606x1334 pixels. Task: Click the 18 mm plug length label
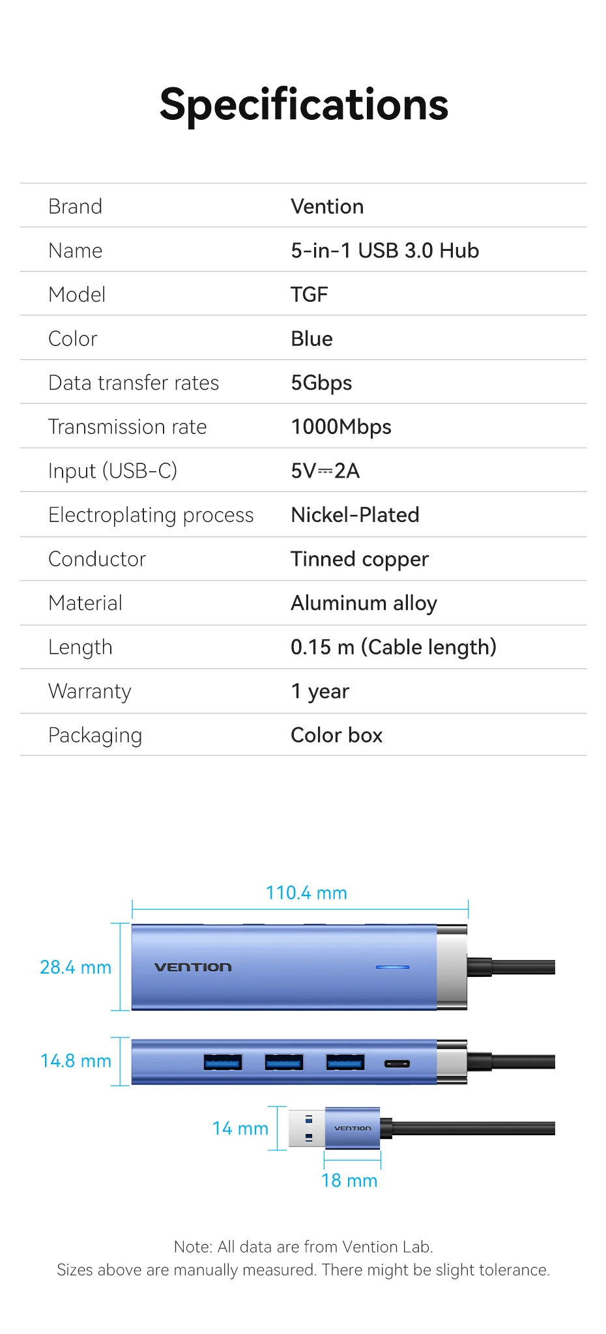tap(349, 1180)
